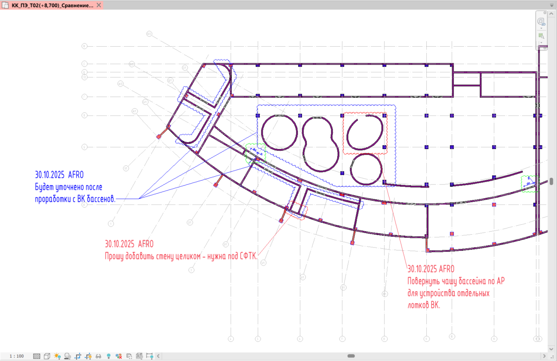Toggle Crop View in view bar
This screenshot has height=361, width=557.
click(x=78, y=356)
